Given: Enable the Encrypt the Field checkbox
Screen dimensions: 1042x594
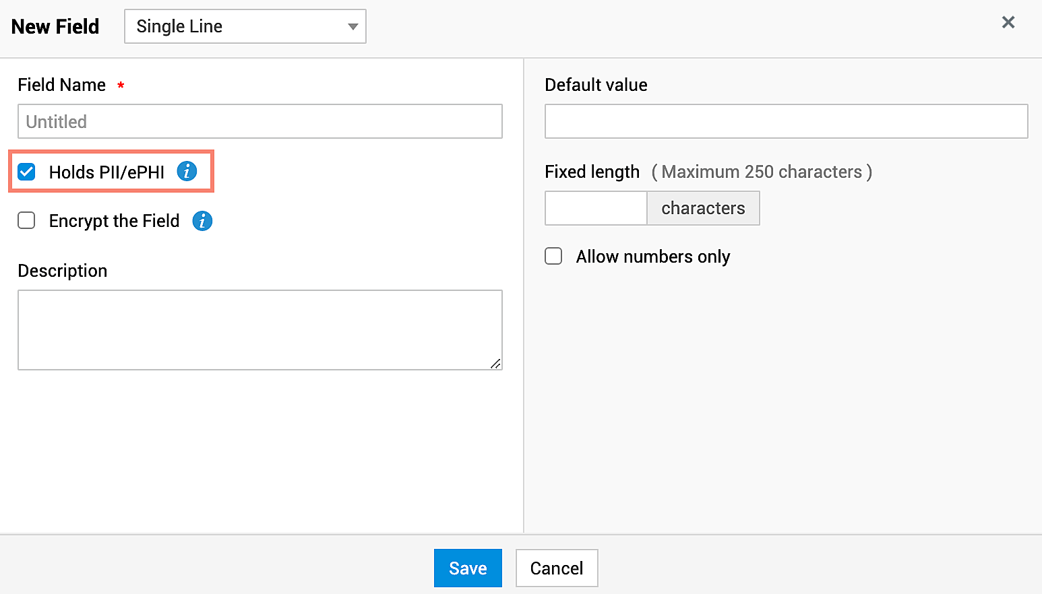Looking at the screenshot, I should tap(26, 220).
